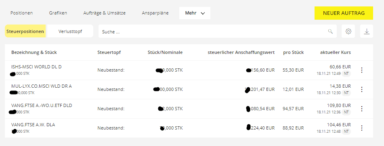Click NT badge in ISHS-MSCI WORLD row
The width and height of the screenshot is (384, 146).
pyautogui.click(x=346, y=74)
